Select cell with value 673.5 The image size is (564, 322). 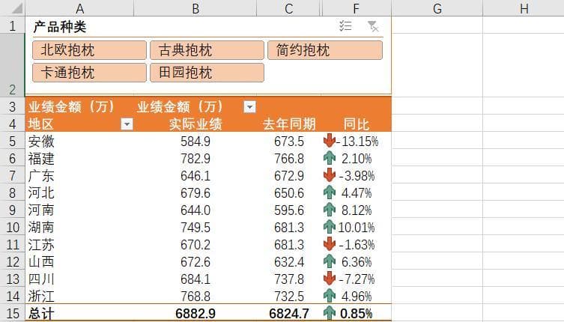(289, 141)
